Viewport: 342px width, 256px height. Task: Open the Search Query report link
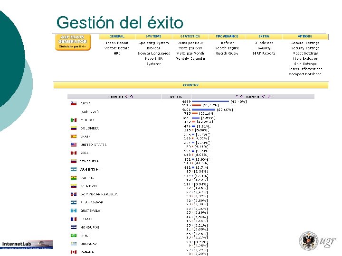click(227, 53)
